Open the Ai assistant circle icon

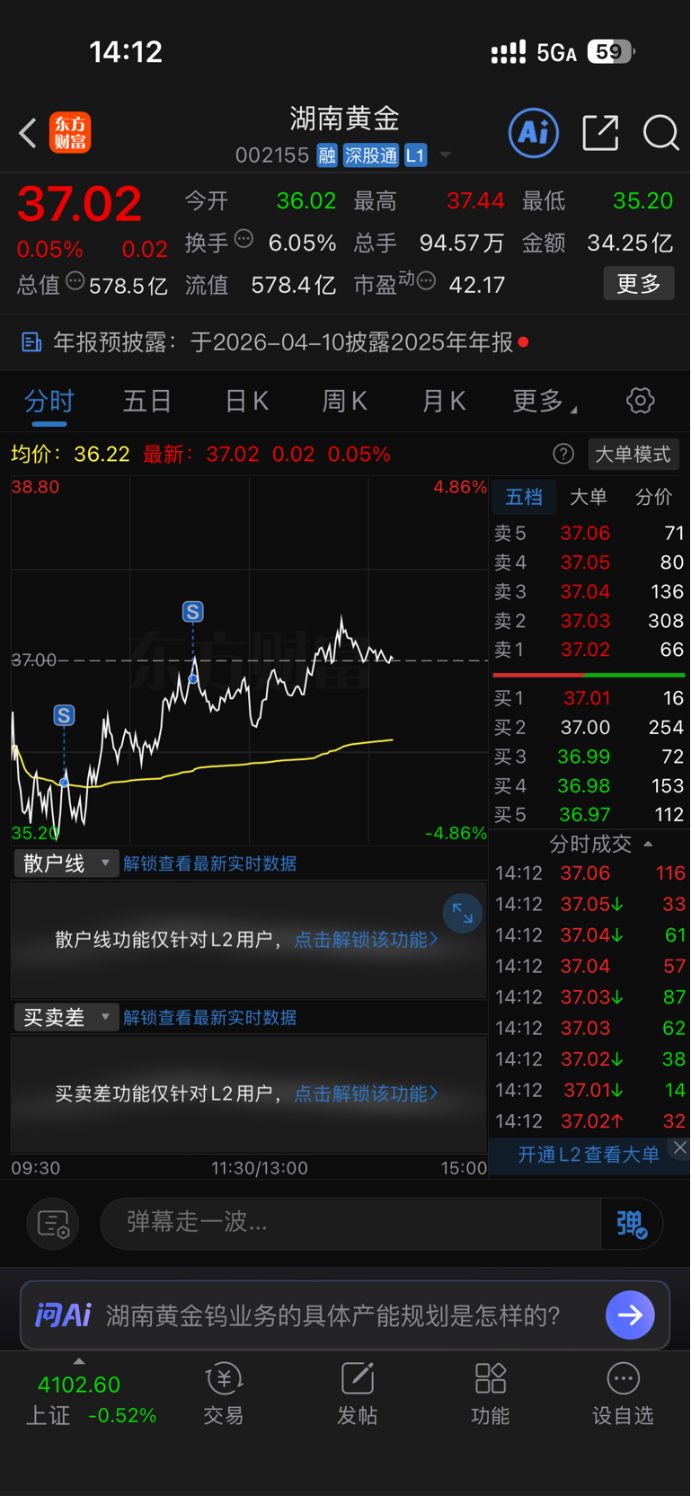coord(534,133)
